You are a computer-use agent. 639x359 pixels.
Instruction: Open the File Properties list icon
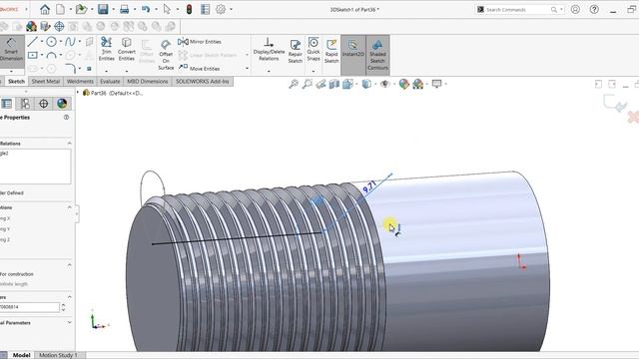coord(205,9)
